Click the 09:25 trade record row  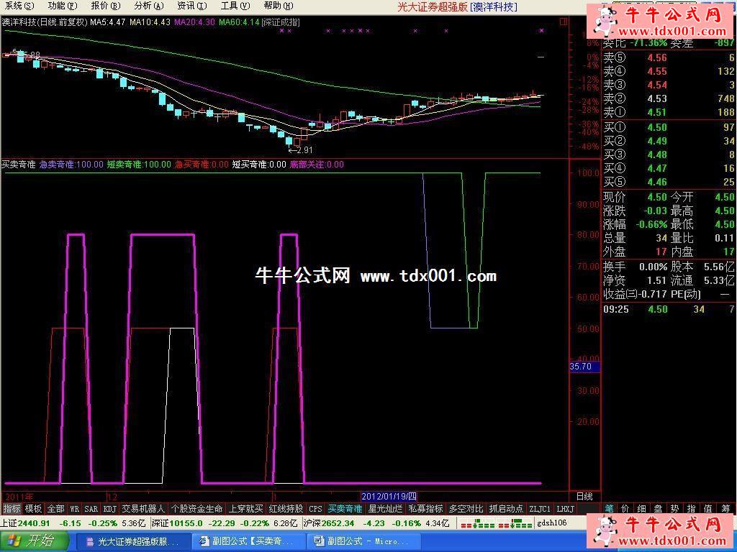point(669,309)
